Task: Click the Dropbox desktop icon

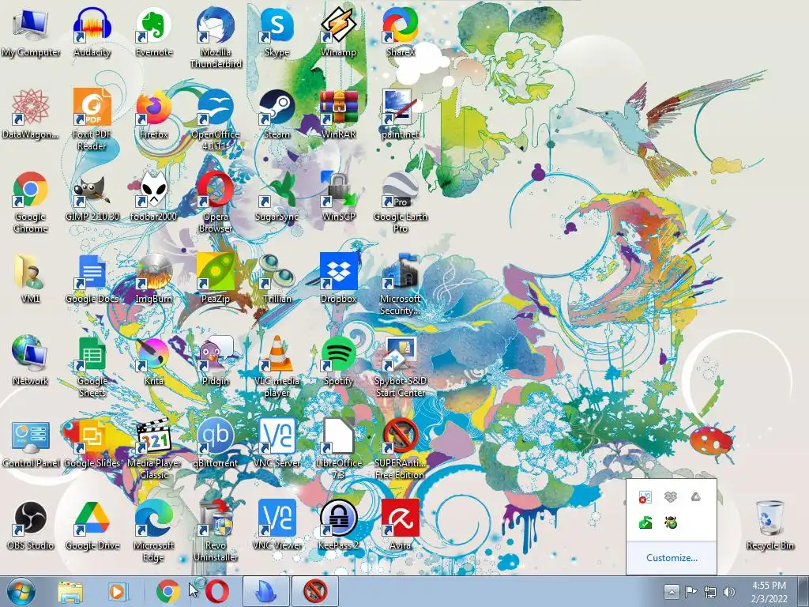Action: tap(338, 278)
